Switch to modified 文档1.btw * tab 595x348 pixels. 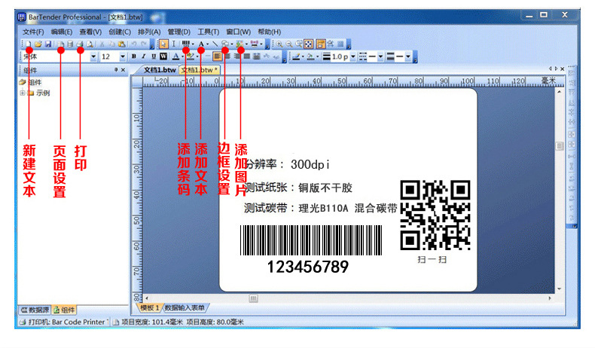(200, 70)
